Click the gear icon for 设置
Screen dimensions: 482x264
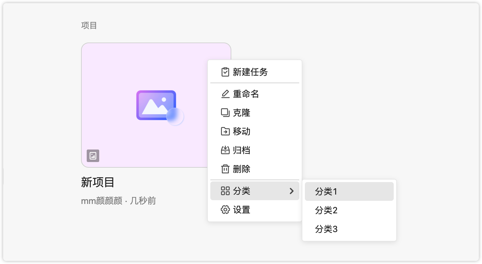point(225,210)
